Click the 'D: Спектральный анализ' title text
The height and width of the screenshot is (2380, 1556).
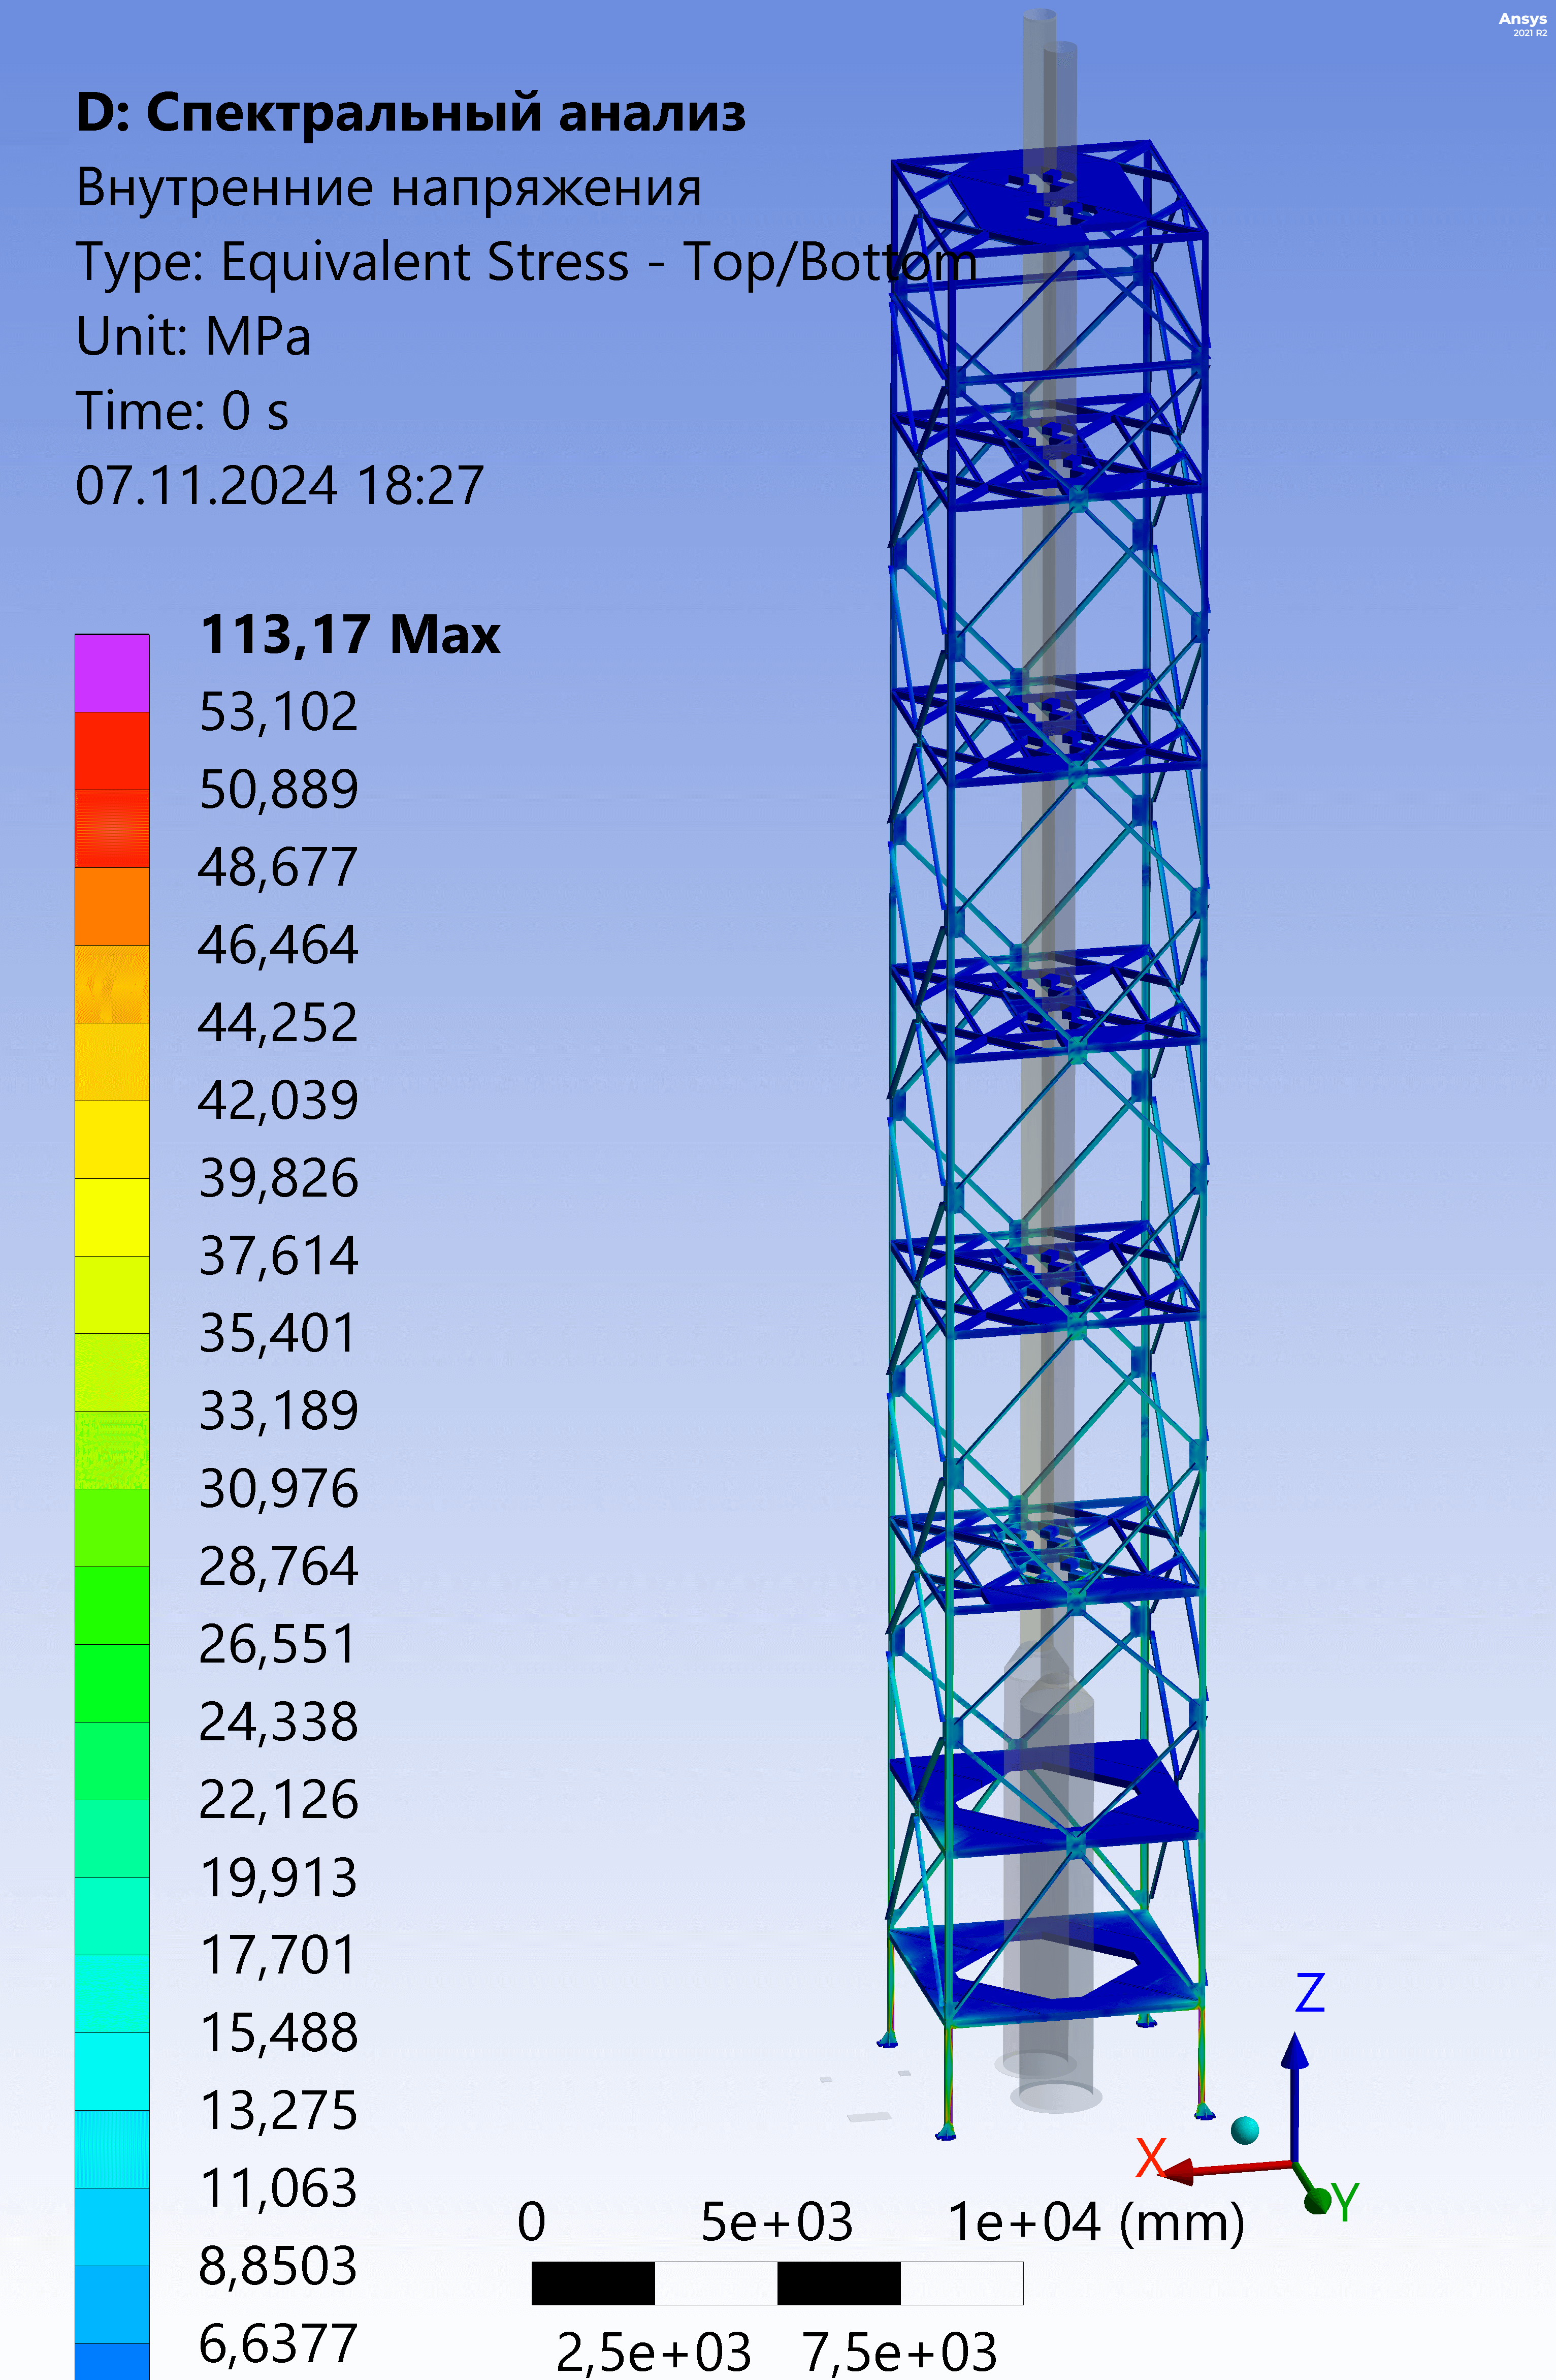click(x=411, y=112)
